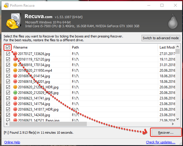Click green status dot for 20160620_212029_HDR.jpg
The image size is (183, 146).
(x=15, y=92)
